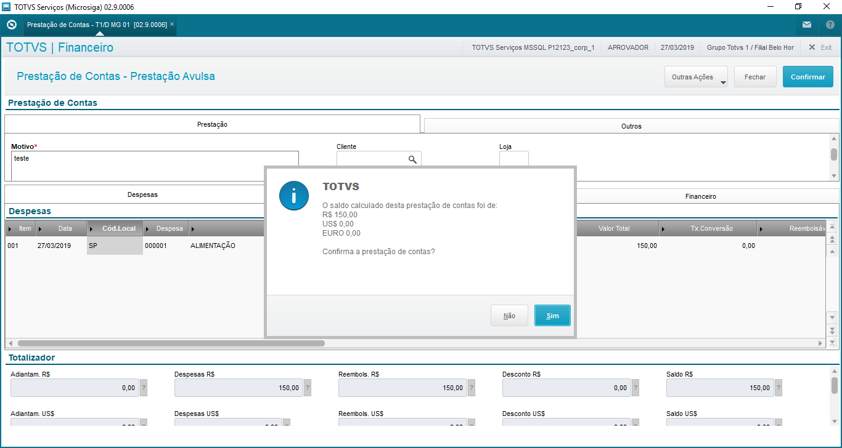Click the Grupo Totvs 1 / Filial label
This screenshot has width=842, height=448.
750,47
